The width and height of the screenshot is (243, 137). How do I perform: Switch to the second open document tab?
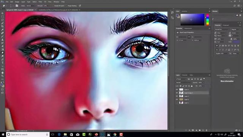click(x=58, y=10)
